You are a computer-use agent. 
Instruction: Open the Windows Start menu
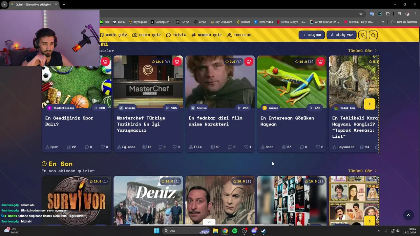[x=157, y=231]
